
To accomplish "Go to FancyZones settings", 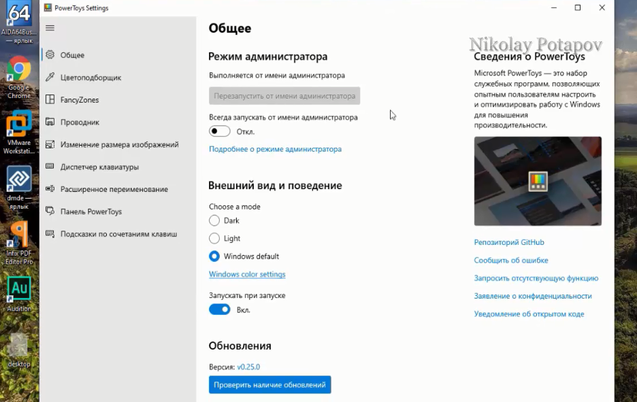I will pos(118,99).
